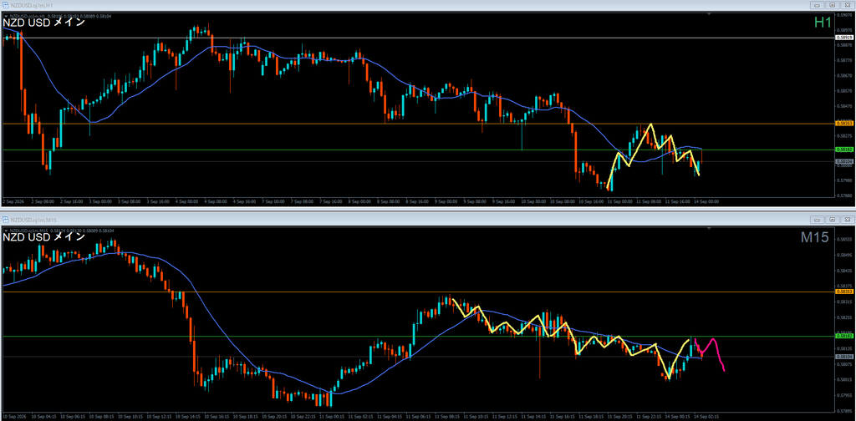
Task: Click the white 0.58919 price label
Action: pos(844,38)
